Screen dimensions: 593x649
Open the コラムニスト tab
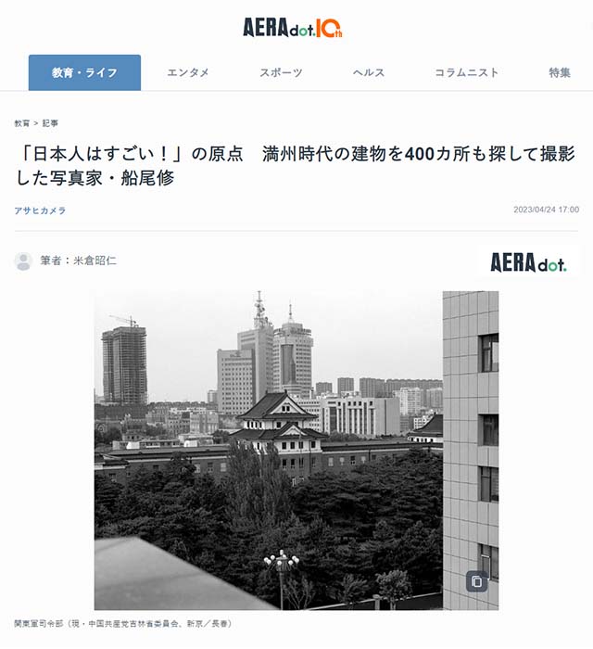coord(466,73)
